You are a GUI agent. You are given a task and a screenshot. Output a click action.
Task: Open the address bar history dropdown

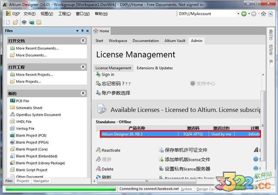[238, 14]
